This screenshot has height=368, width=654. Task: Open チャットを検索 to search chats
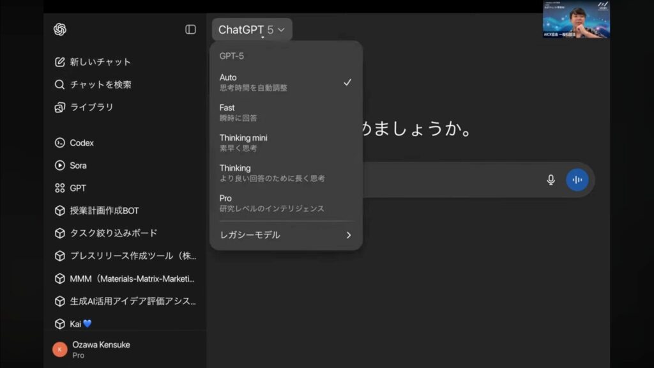[100, 84]
